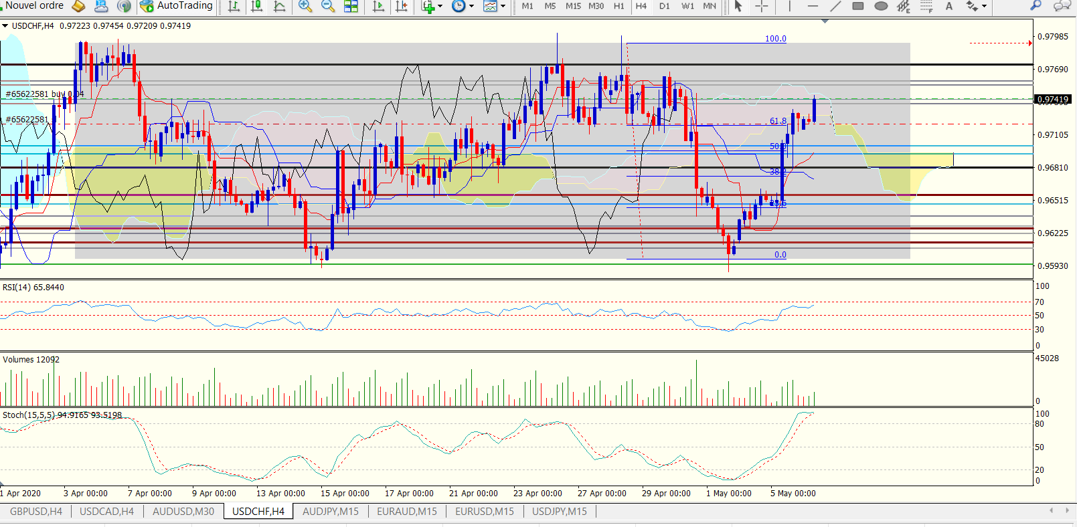Select the crosshair cursor tool

[x=762, y=6]
